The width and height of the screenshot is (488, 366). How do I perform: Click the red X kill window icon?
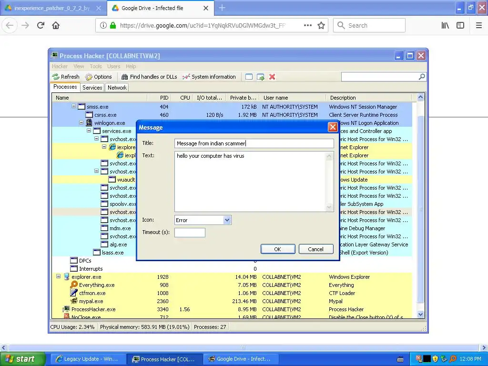[272, 77]
